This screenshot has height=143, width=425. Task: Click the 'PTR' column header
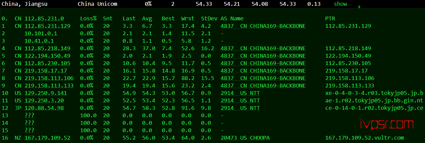(x=330, y=18)
